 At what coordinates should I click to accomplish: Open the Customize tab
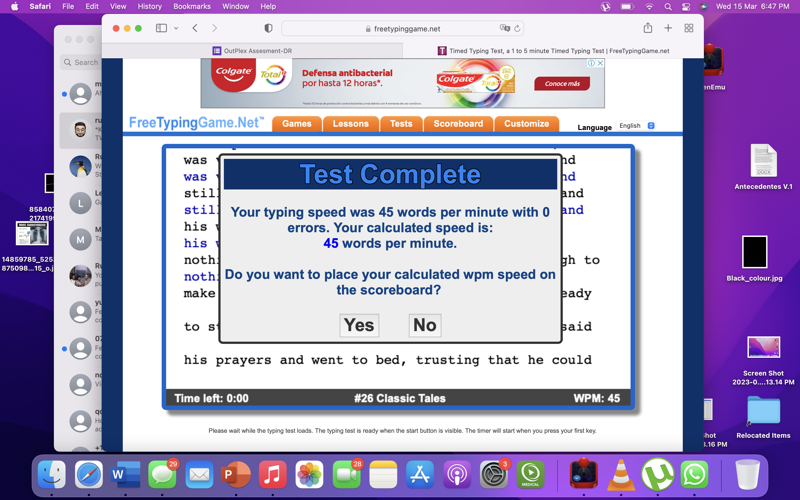point(527,124)
